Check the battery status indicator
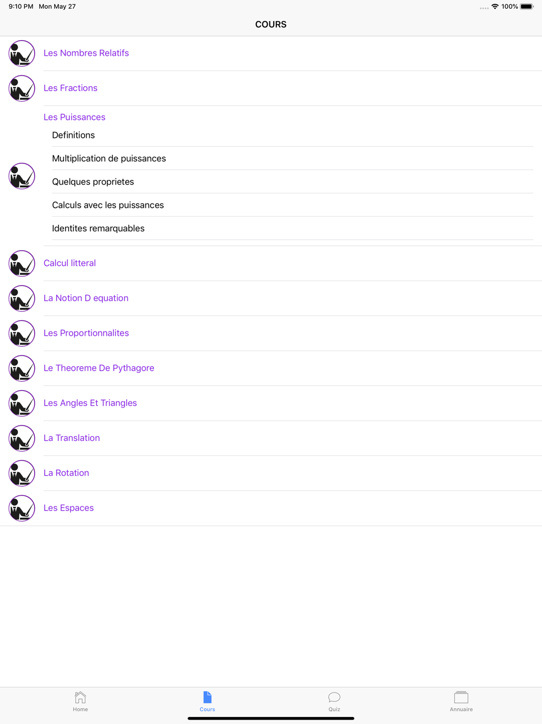 click(x=527, y=7)
